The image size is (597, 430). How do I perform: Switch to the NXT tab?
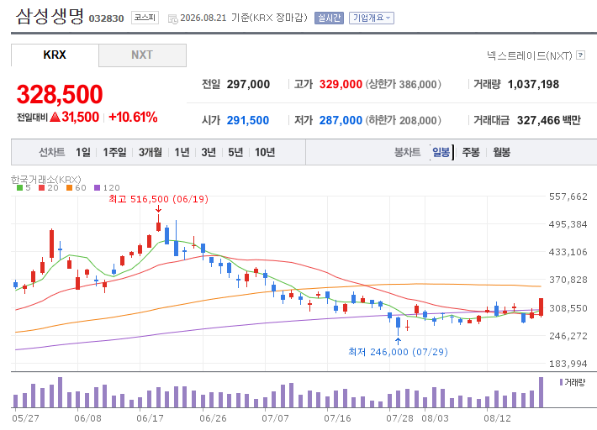click(x=142, y=55)
